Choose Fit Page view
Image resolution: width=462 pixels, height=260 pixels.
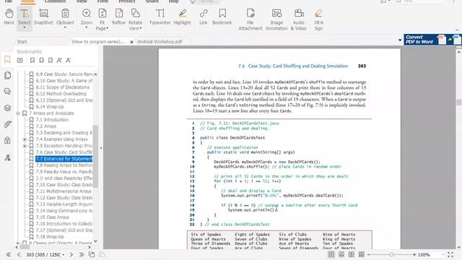click(x=102, y=19)
